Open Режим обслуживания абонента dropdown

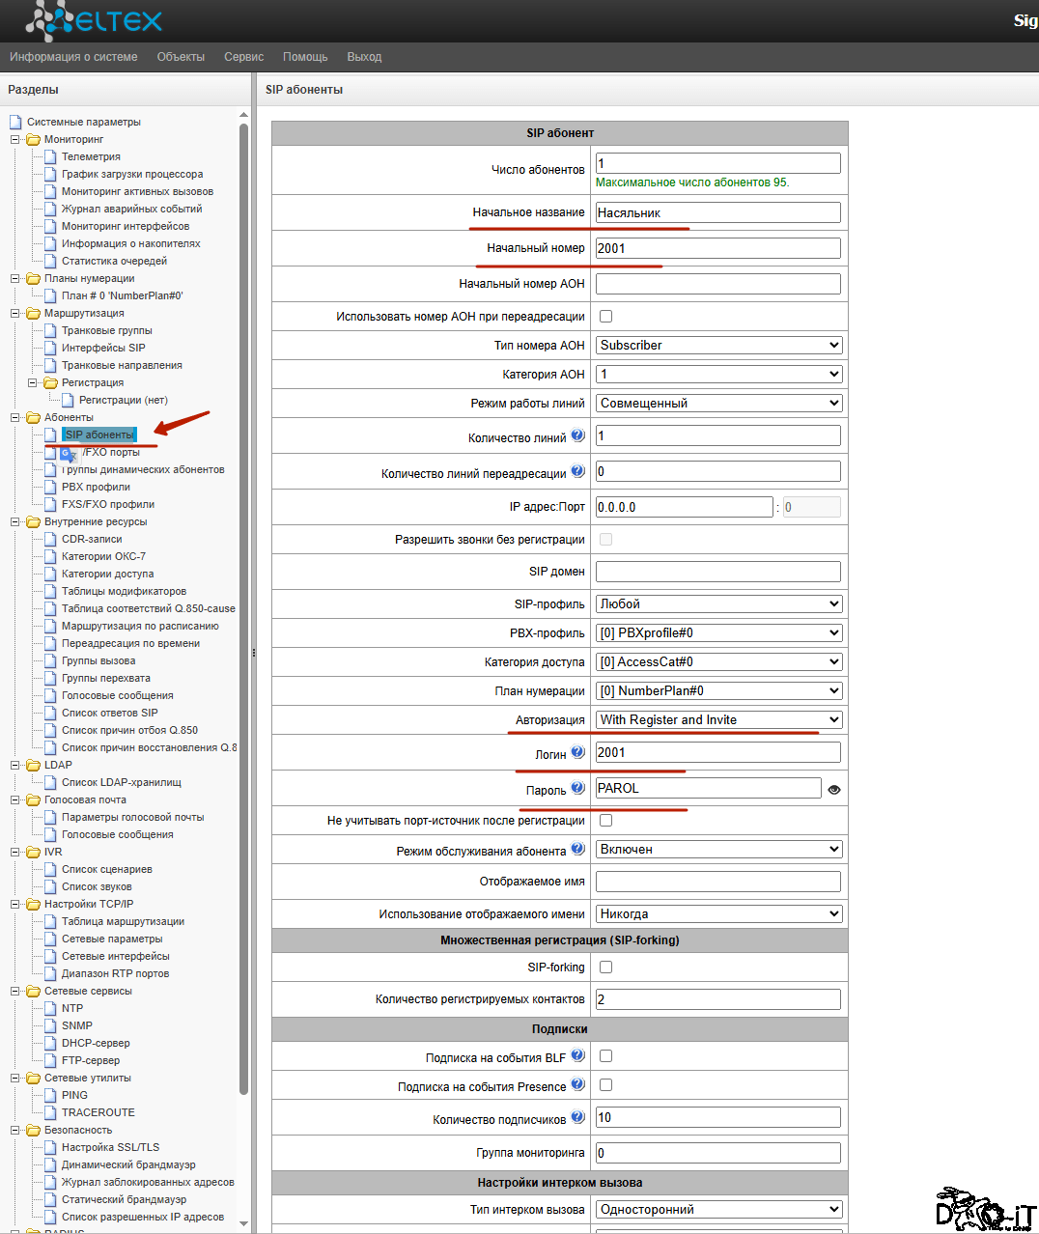[719, 849]
